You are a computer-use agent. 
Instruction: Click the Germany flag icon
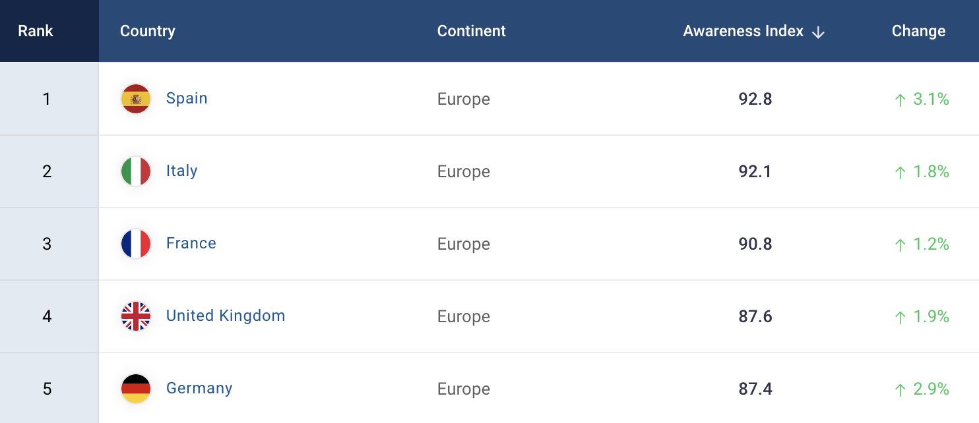136,389
